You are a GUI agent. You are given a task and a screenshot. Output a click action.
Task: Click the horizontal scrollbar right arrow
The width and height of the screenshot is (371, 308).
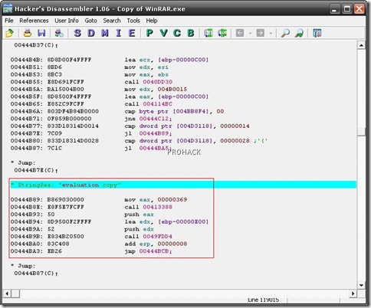click(353, 293)
